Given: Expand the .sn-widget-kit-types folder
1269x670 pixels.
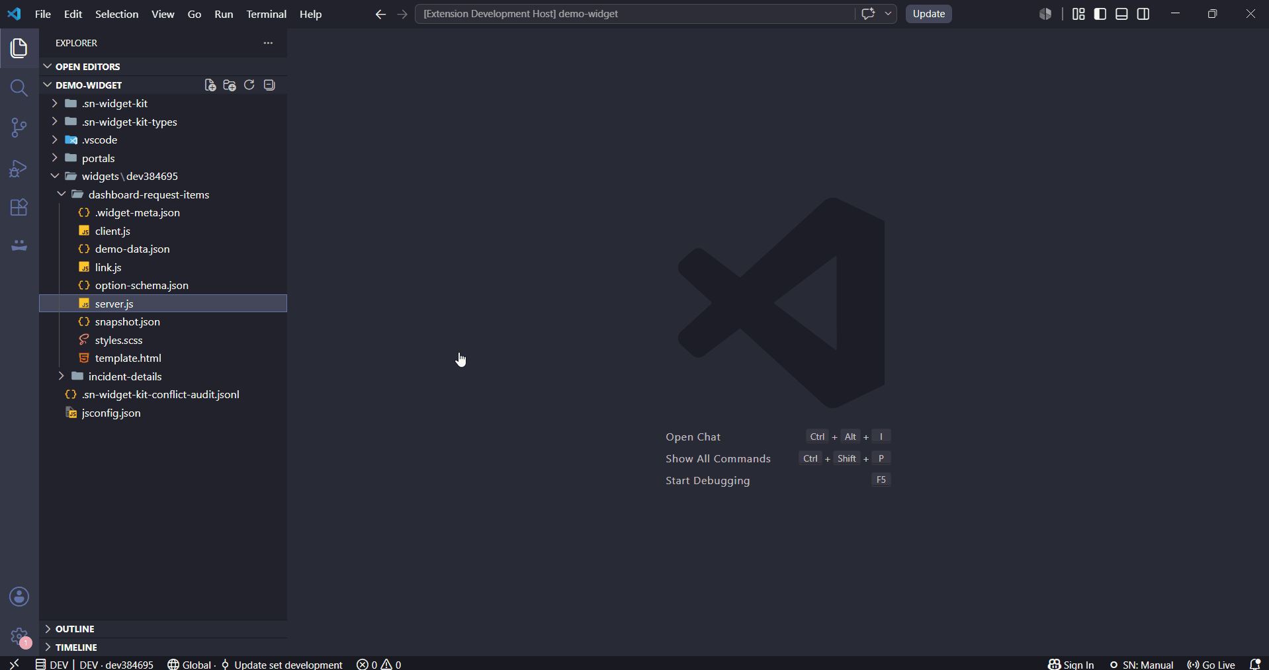Looking at the screenshot, I should (163, 122).
